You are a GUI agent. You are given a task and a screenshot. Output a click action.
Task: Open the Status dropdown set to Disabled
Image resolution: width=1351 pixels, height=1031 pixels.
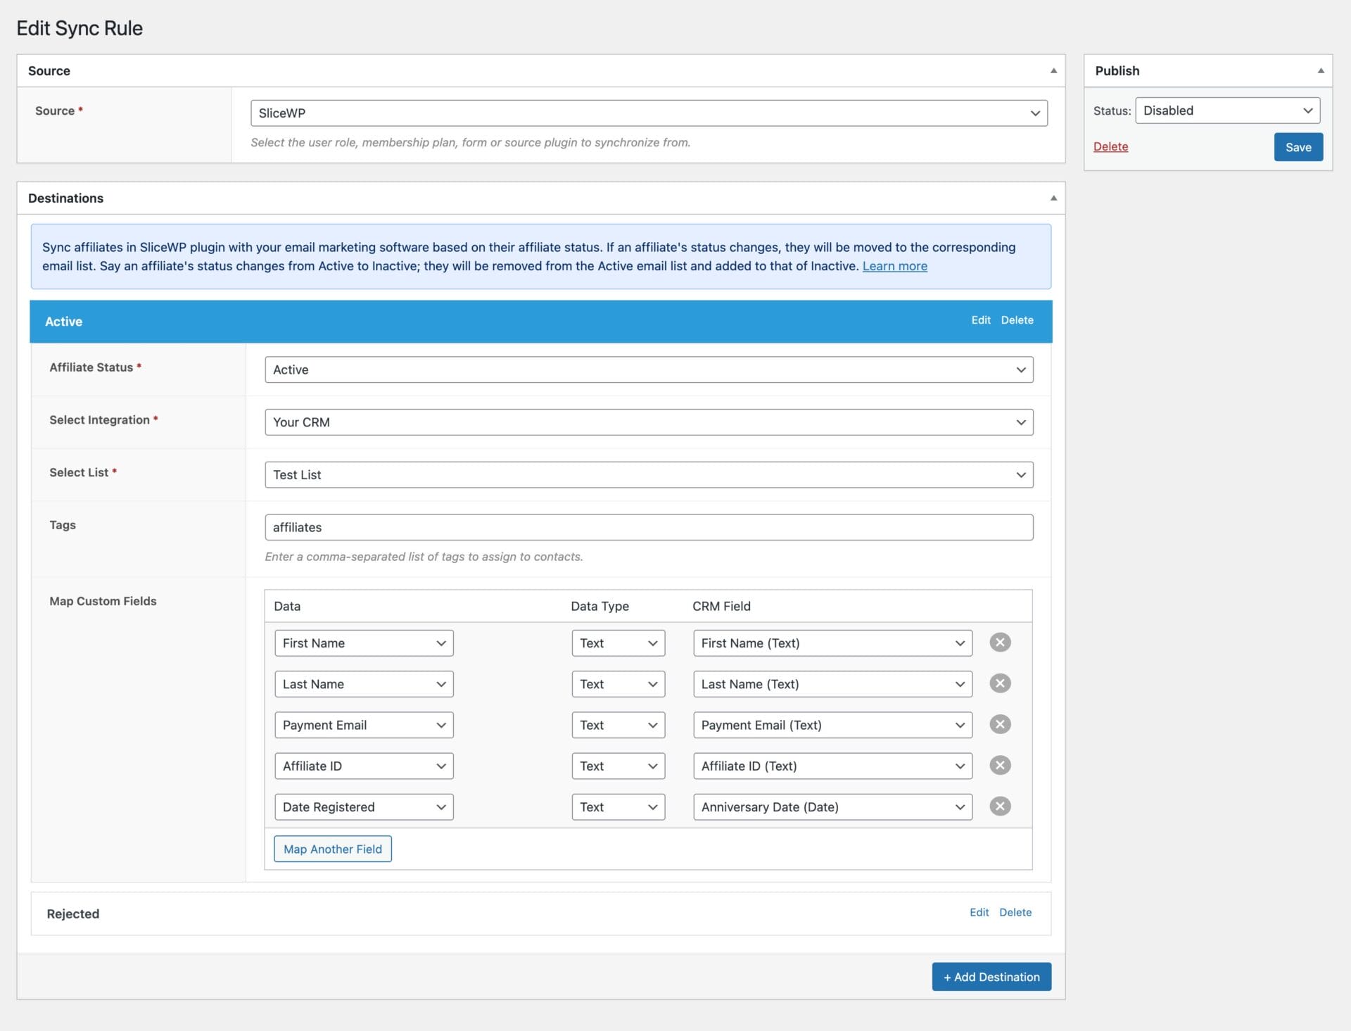coord(1226,110)
